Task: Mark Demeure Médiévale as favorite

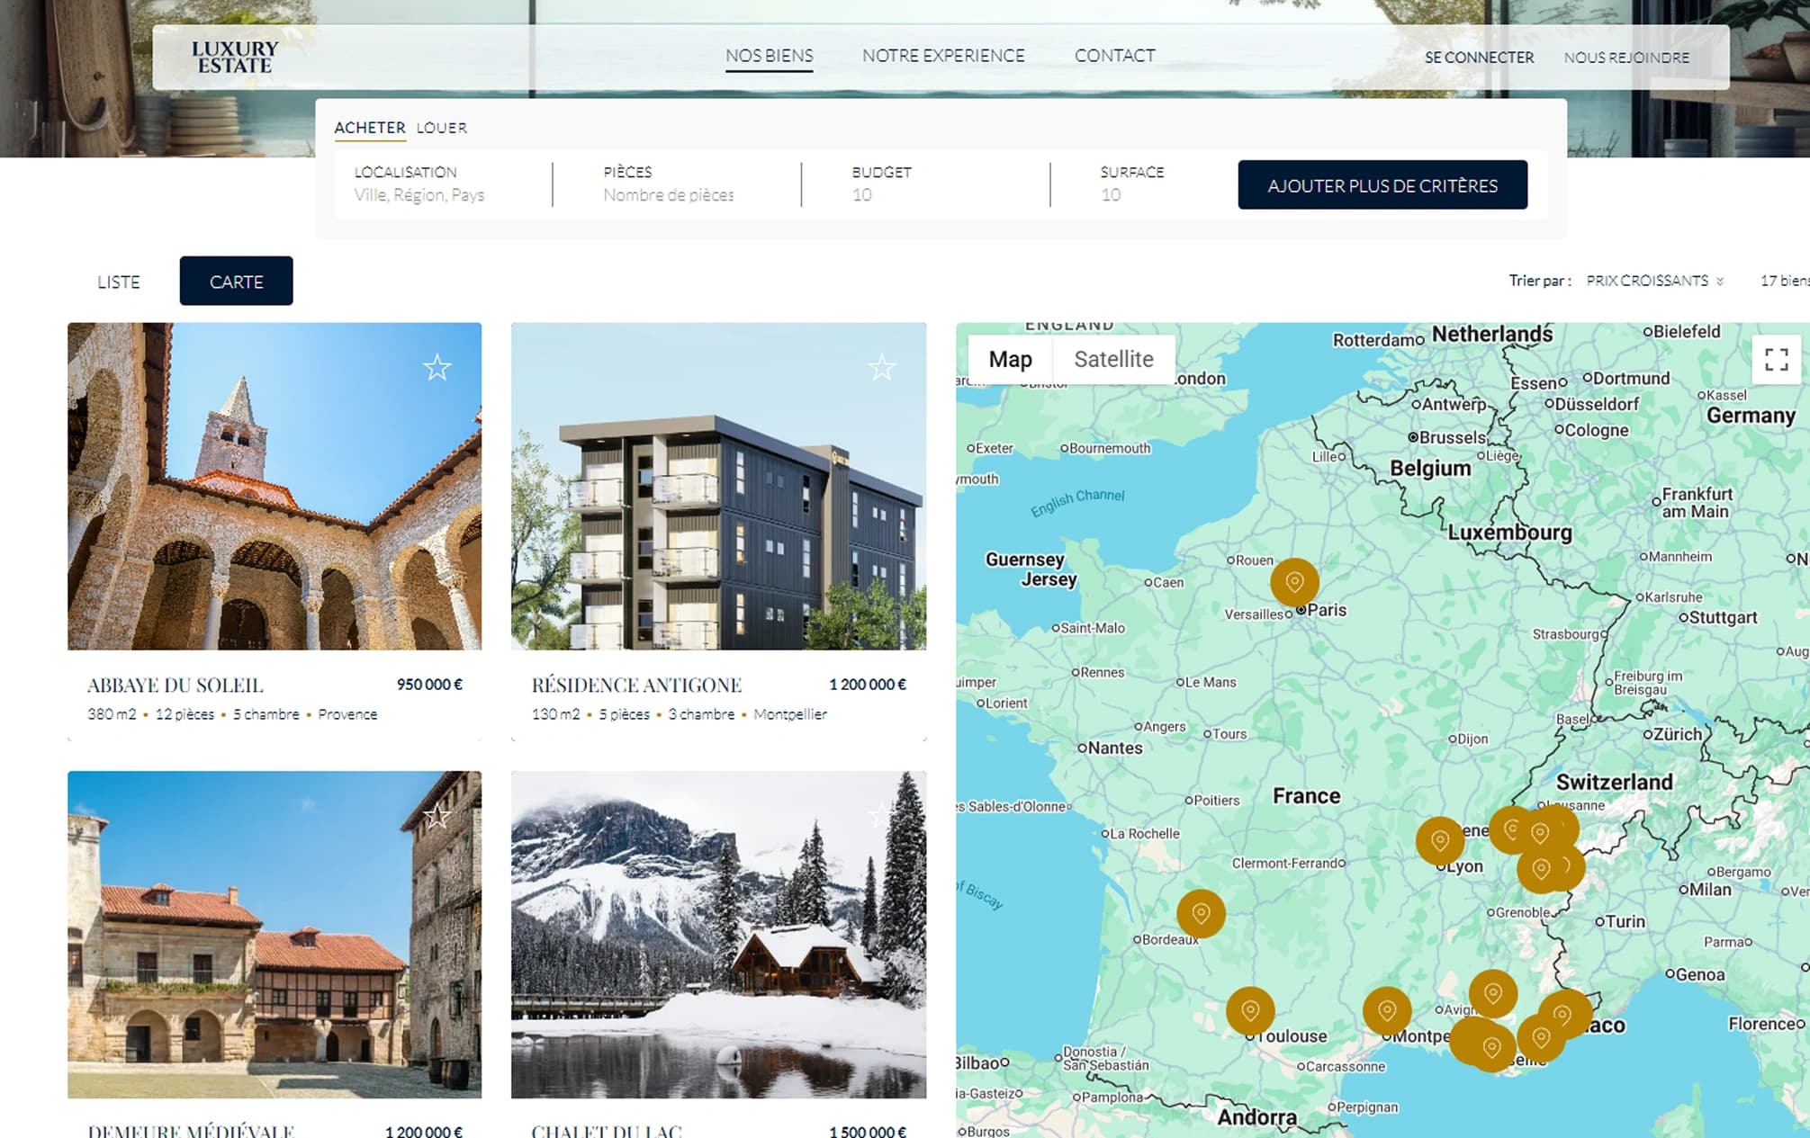Action: [438, 817]
